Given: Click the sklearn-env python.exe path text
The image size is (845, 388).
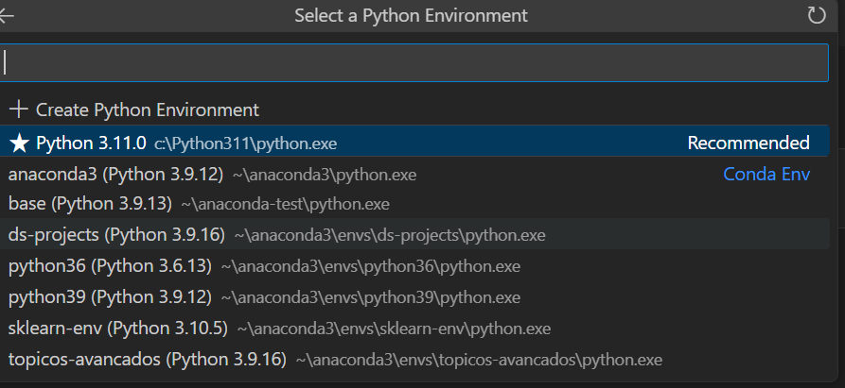Looking at the screenshot, I should coord(394,329).
